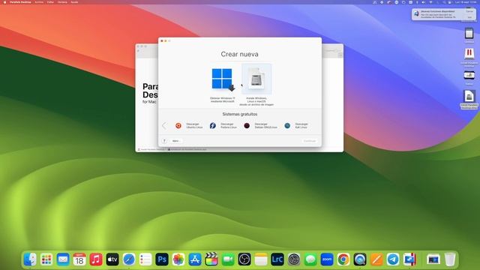
Task: Open Launchpad from the Dock
Action: 46,259
